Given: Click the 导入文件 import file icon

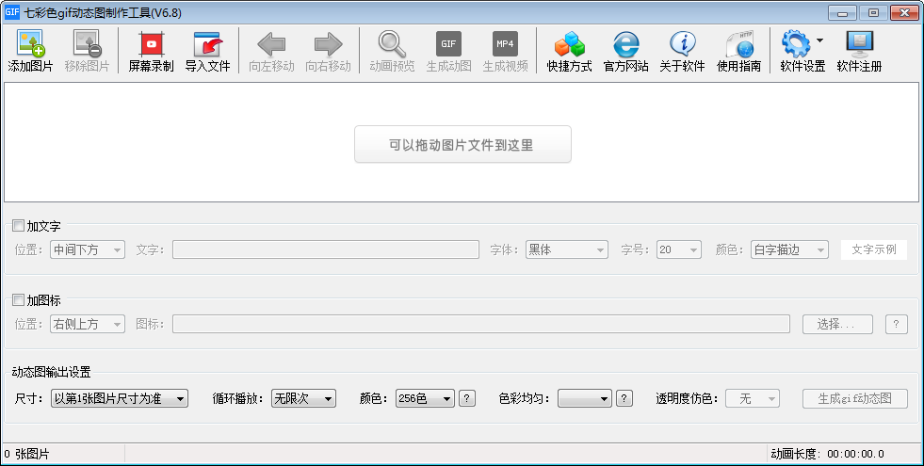Looking at the screenshot, I should pos(206,44).
